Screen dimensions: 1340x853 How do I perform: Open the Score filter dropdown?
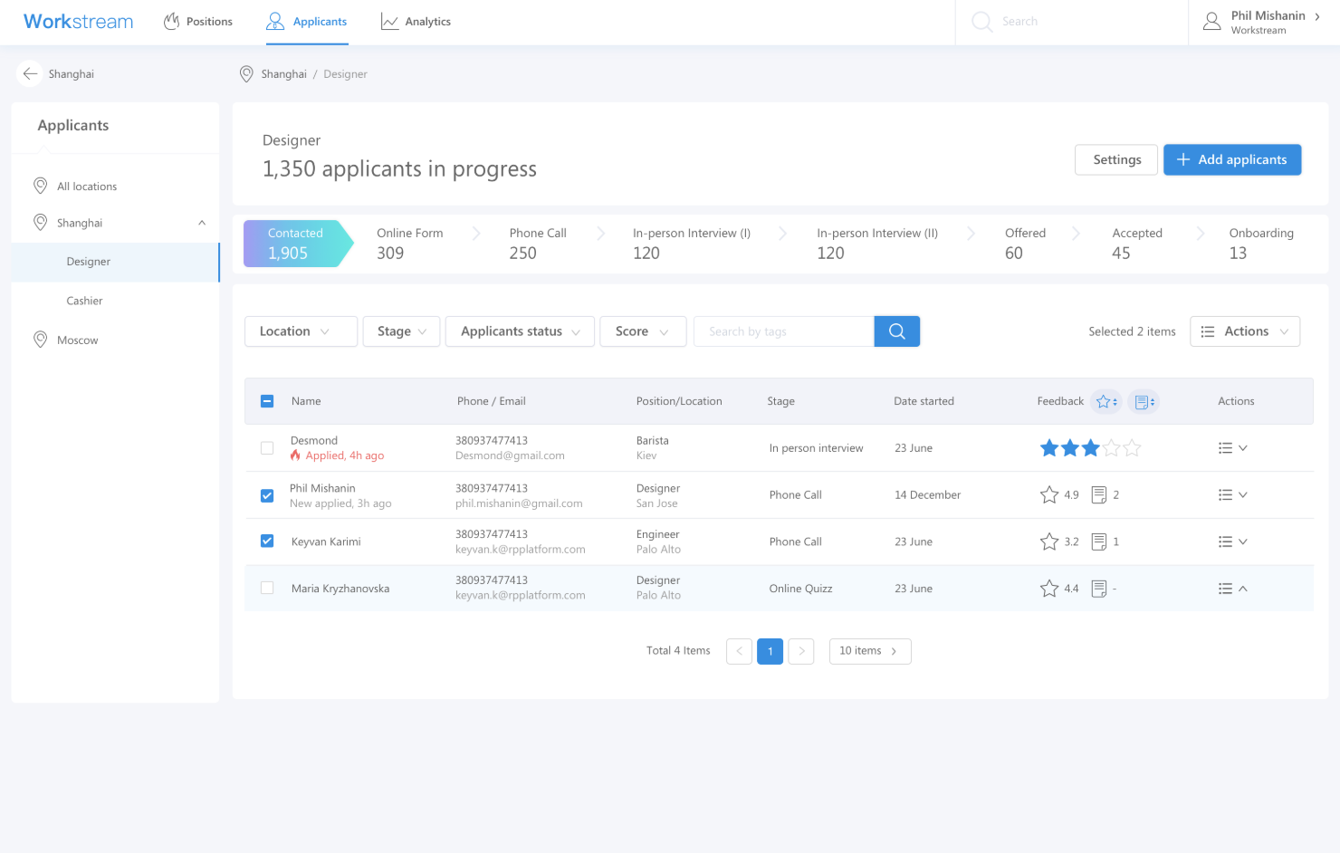point(643,331)
